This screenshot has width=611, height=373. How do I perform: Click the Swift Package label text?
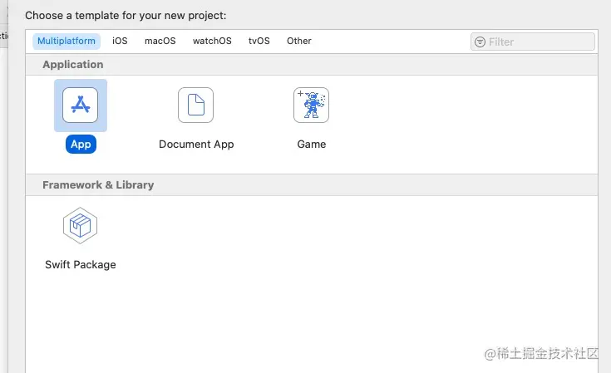81,265
